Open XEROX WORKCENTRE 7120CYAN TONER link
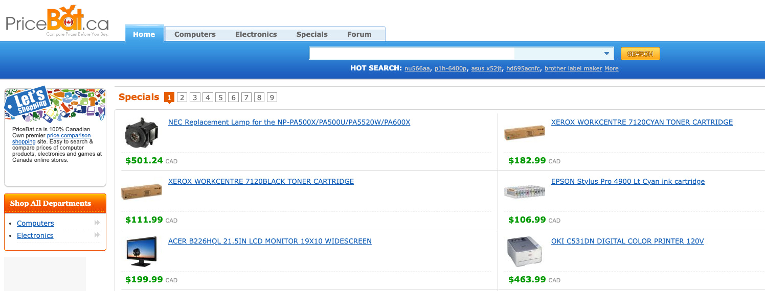Viewport: 765px width, 291px height. [x=642, y=123]
